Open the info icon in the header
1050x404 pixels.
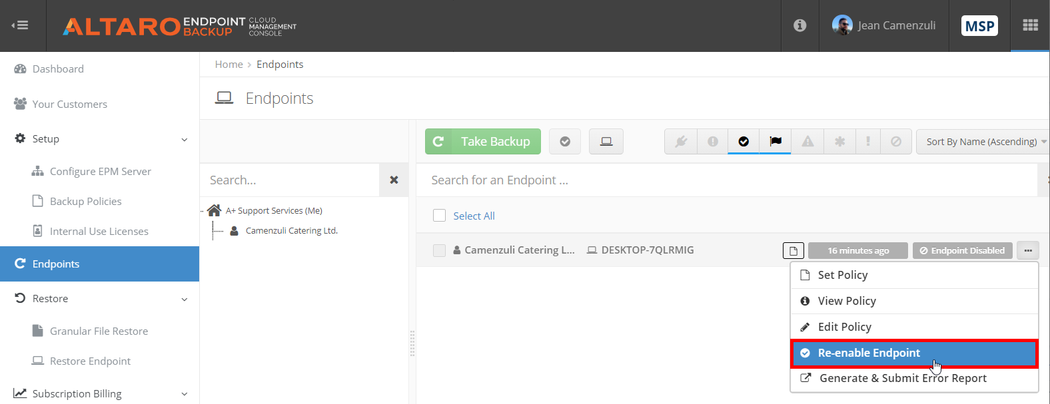[x=800, y=25]
